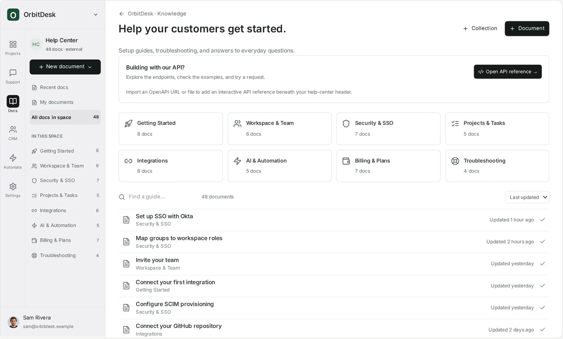Click the HC Help Center avatar

click(x=36, y=44)
